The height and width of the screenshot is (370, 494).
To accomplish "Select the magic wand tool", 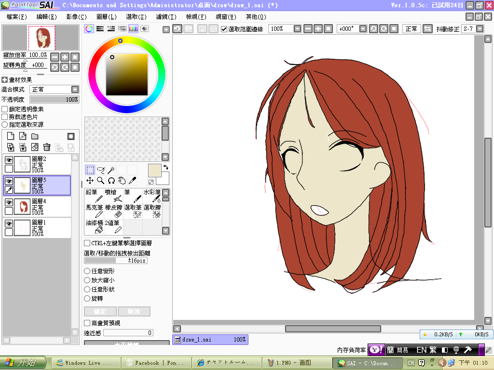I will click(111, 170).
